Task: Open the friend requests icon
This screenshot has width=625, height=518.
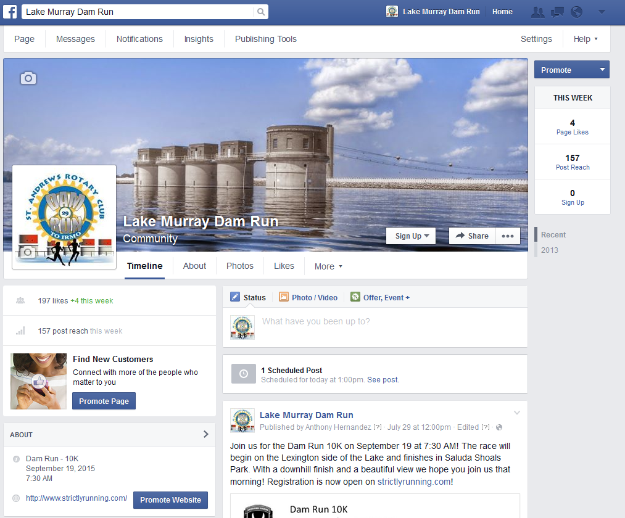Action: (x=538, y=12)
